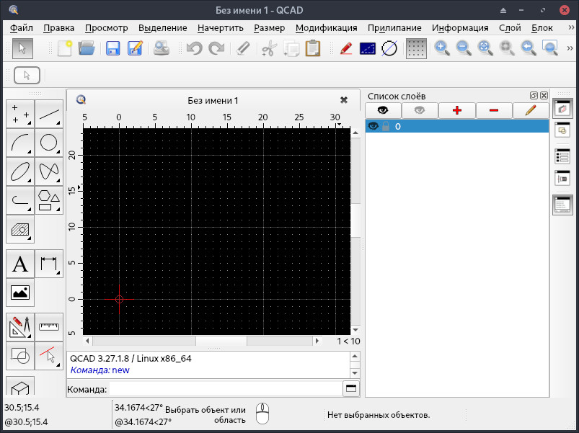Screen dimensions: 579x433
Task: Add a new layer with the plus button
Action: click(x=456, y=110)
